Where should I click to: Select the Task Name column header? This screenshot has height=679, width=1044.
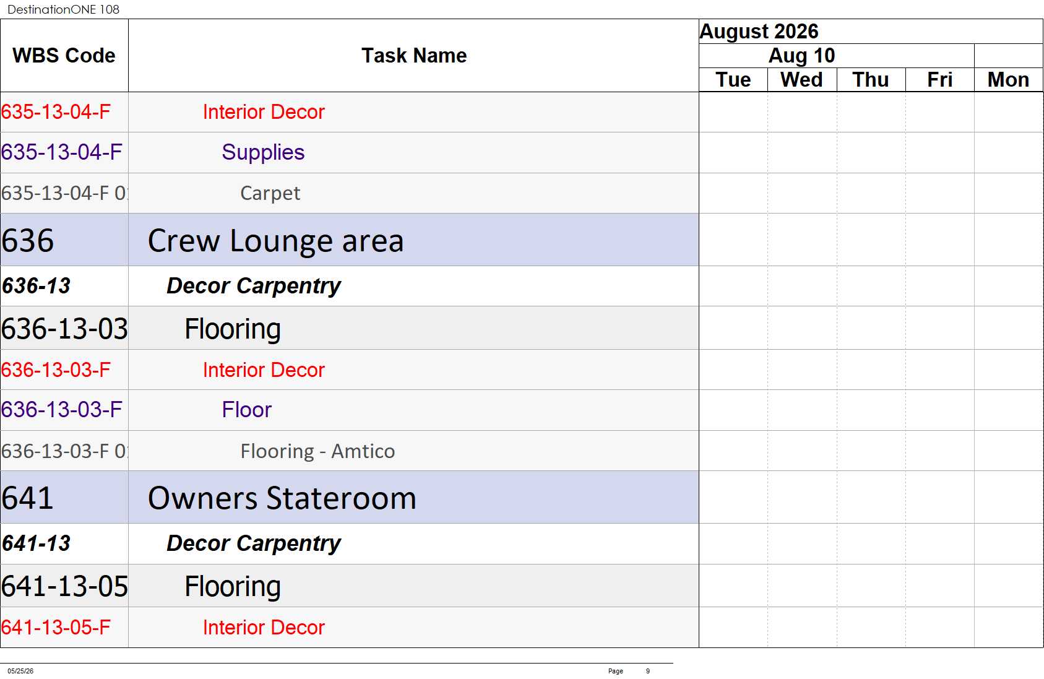pyautogui.click(x=413, y=56)
